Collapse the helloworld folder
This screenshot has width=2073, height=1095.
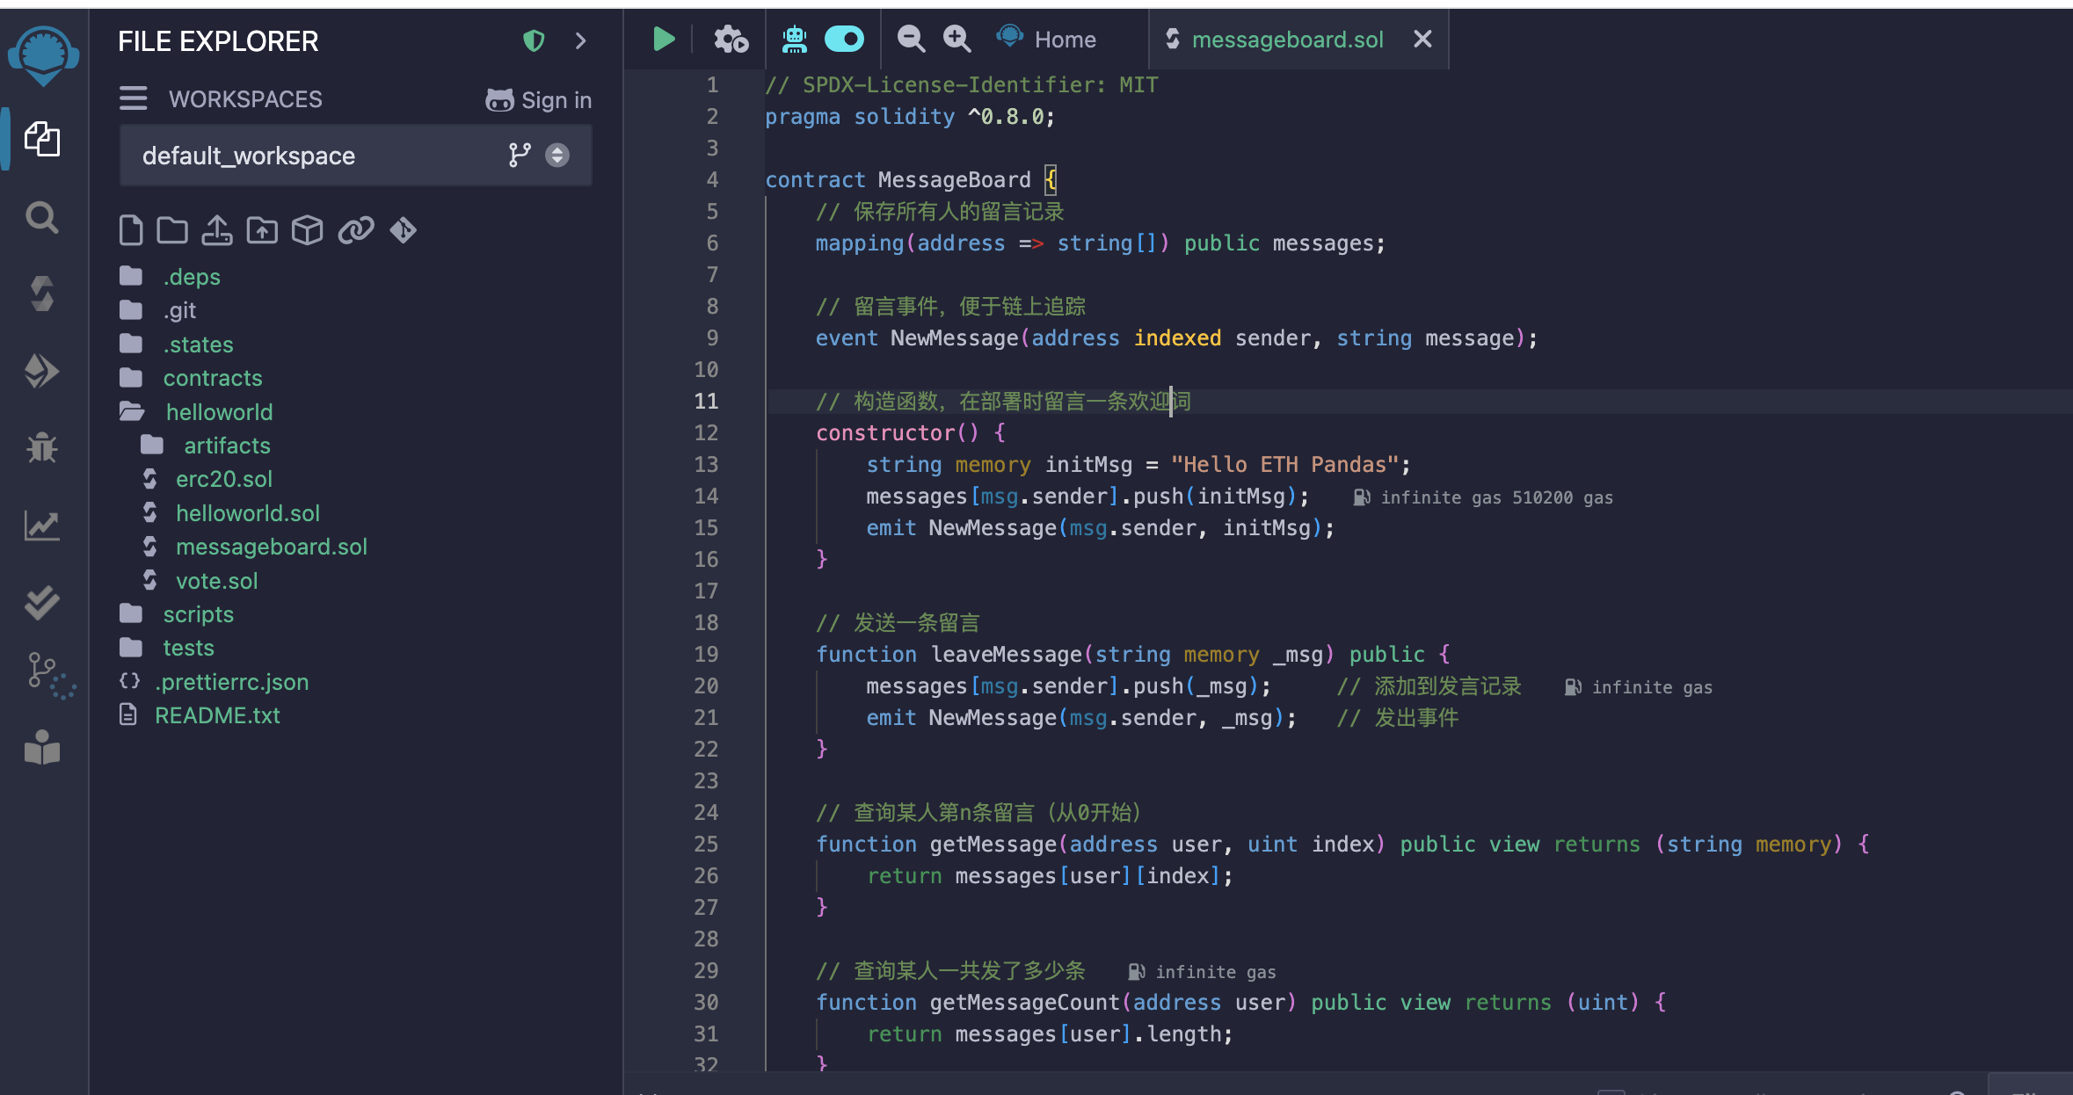pos(219,412)
